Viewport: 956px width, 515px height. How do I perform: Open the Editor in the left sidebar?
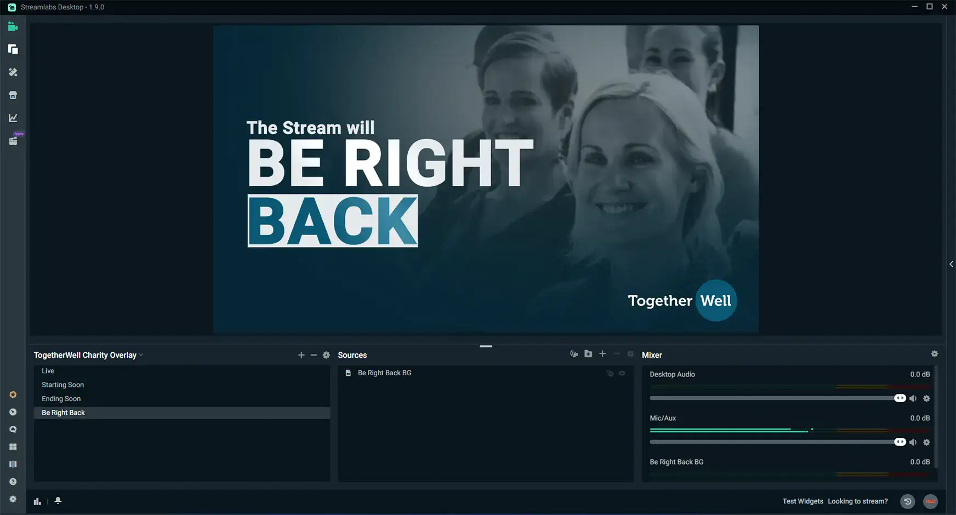[x=13, y=26]
